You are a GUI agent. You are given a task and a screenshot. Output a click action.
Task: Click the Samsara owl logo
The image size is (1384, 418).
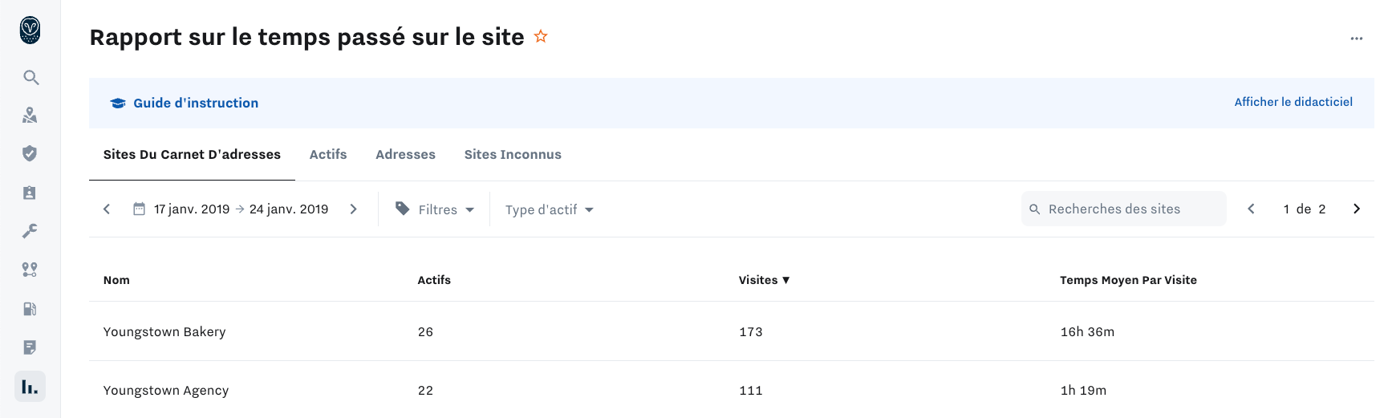[x=30, y=30]
